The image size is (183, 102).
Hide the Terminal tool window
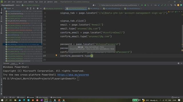[182, 63]
